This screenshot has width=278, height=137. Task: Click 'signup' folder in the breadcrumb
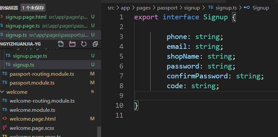(192, 8)
